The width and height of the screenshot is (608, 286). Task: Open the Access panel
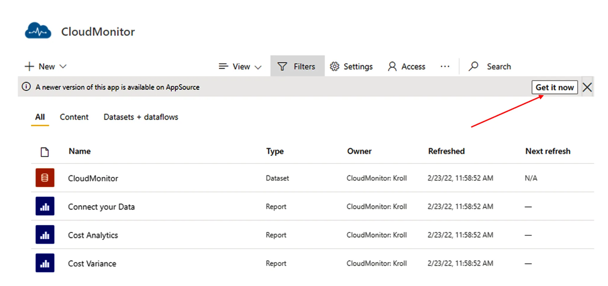[x=406, y=67]
